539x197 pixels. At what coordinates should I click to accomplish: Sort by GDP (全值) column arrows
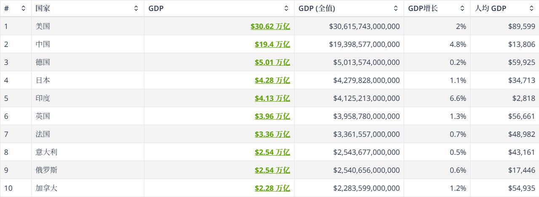[x=396, y=8]
